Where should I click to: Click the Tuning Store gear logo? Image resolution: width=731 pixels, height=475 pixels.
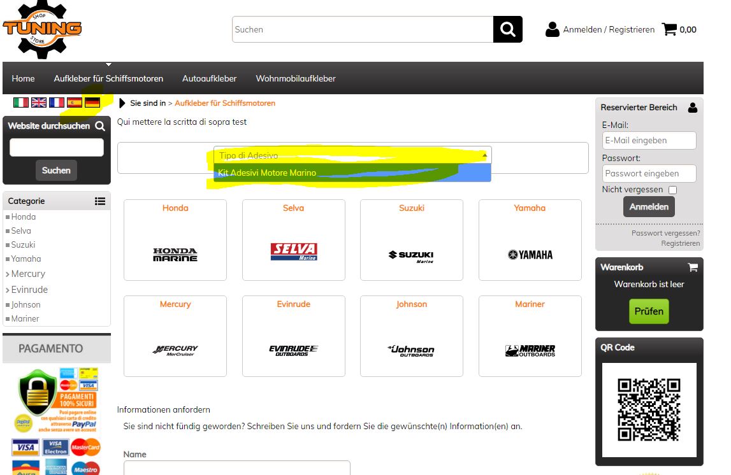pos(42,29)
